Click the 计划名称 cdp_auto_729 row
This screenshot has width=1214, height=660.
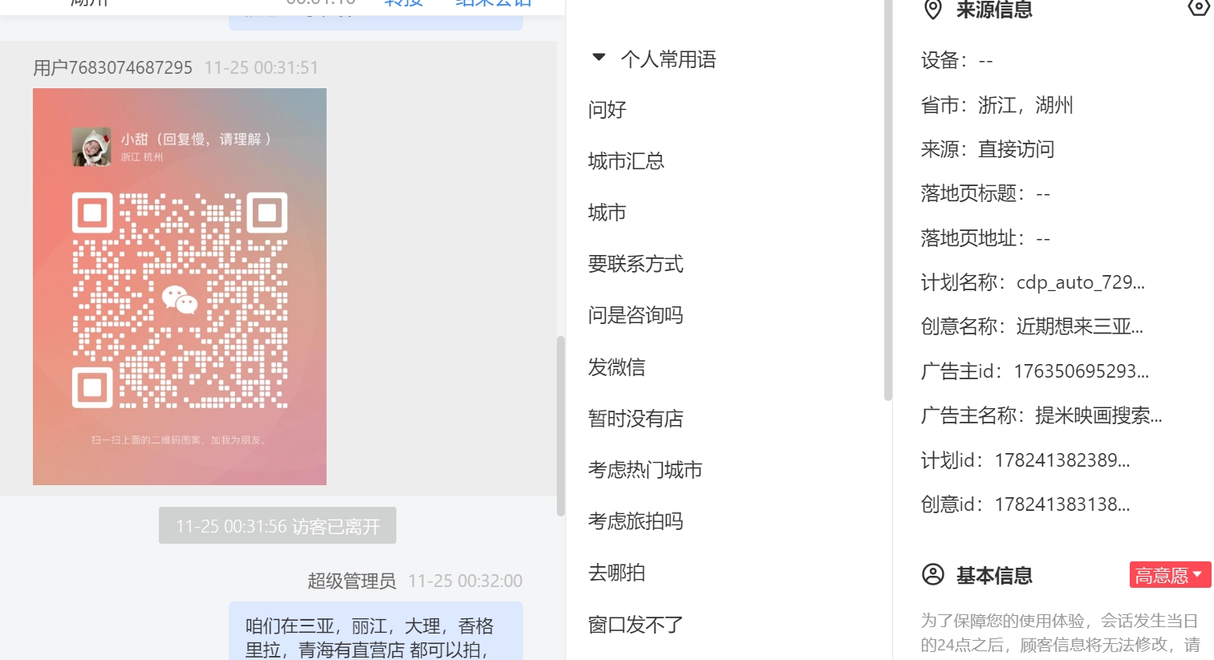coord(1033,282)
